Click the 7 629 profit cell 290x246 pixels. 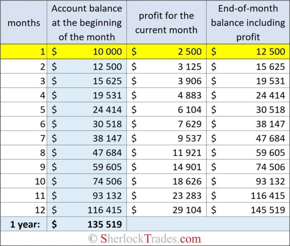[166, 124]
